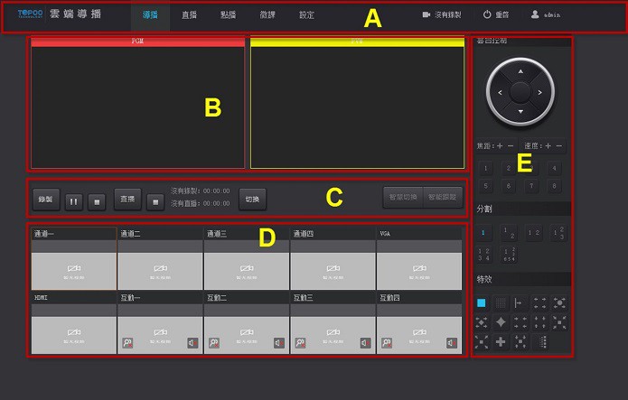This screenshot has height=400, width=628.
Task: Enable 智慧切換 smart switching
Action: 403,196
